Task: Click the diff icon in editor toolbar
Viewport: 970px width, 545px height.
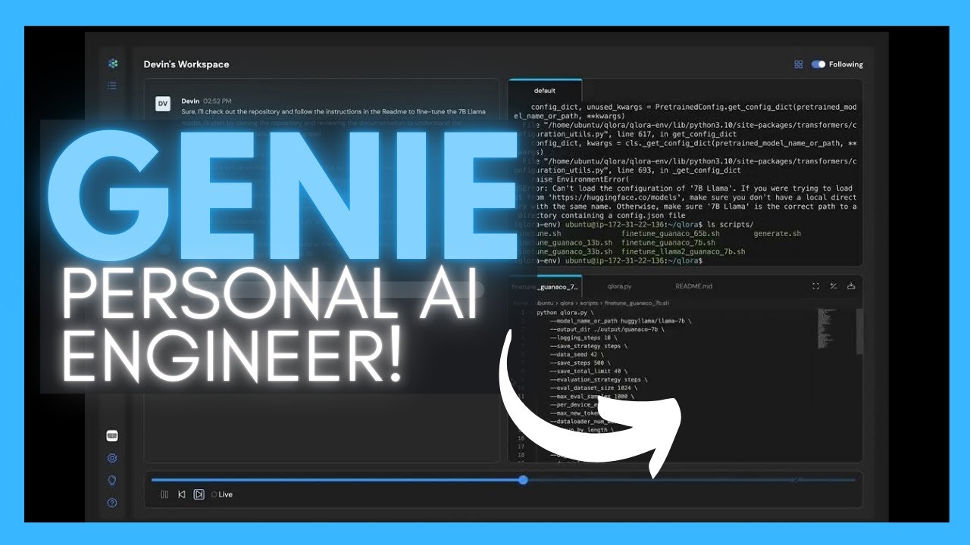Action: pos(833,286)
